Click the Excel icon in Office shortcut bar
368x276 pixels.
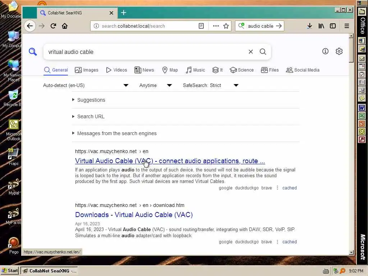[x=362, y=116]
